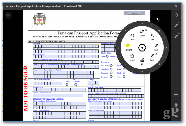The height and width of the screenshot is (126, 186).
Task: Select sidebar yellow highlighter pen size 12
Action: coord(176,36)
